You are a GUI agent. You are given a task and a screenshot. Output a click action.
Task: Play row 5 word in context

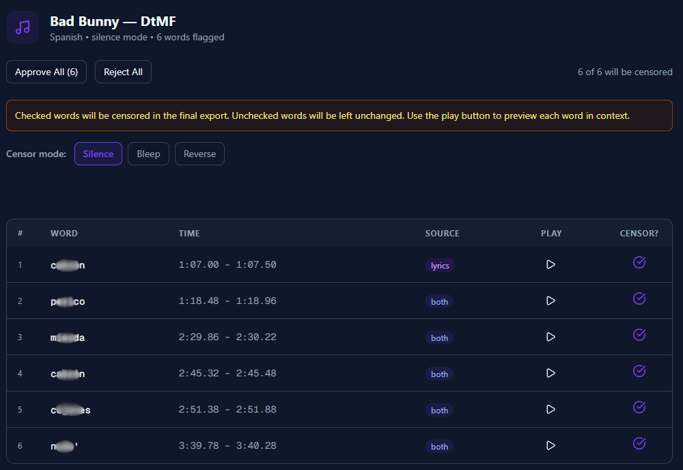(550, 409)
